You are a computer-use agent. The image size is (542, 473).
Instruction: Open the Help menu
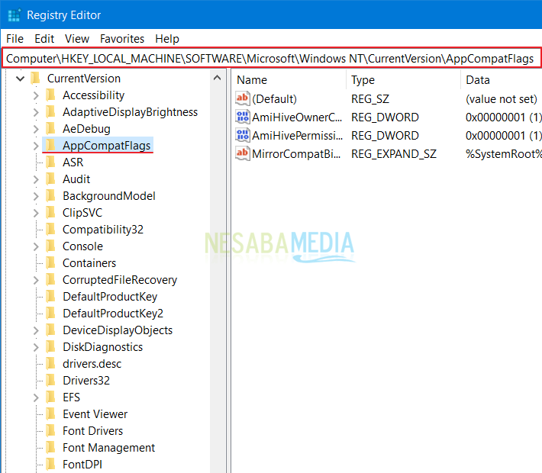pyautogui.click(x=167, y=38)
